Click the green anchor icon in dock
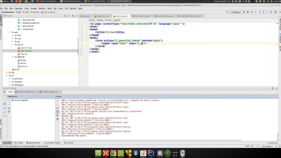The width and height of the screenshot is (281, 158). coord(98,153)
